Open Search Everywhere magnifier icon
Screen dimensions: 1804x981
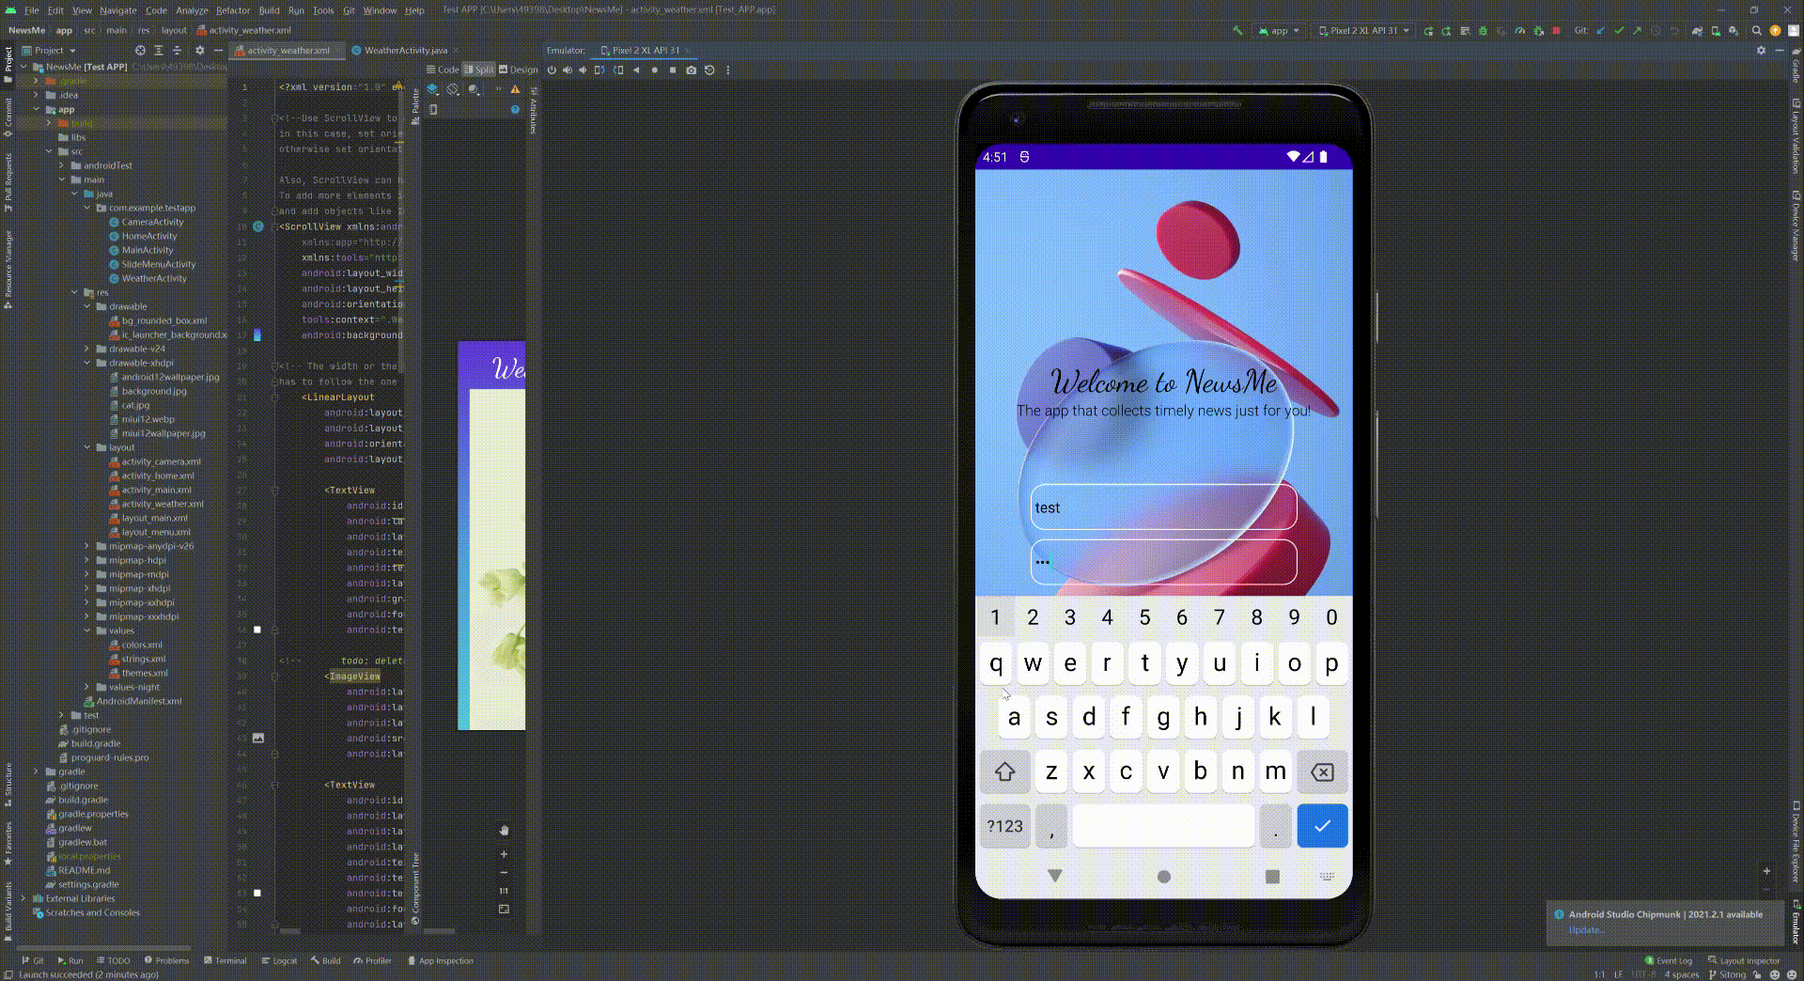tap(1756, 31)
